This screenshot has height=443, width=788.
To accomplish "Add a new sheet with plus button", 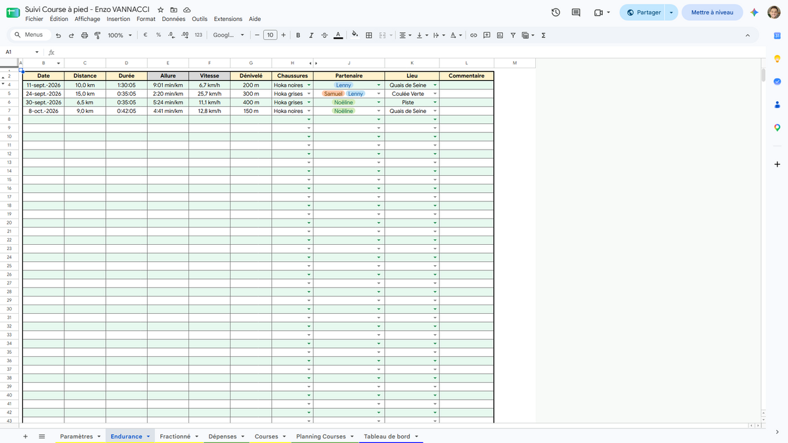I will (x=25, y=436).
